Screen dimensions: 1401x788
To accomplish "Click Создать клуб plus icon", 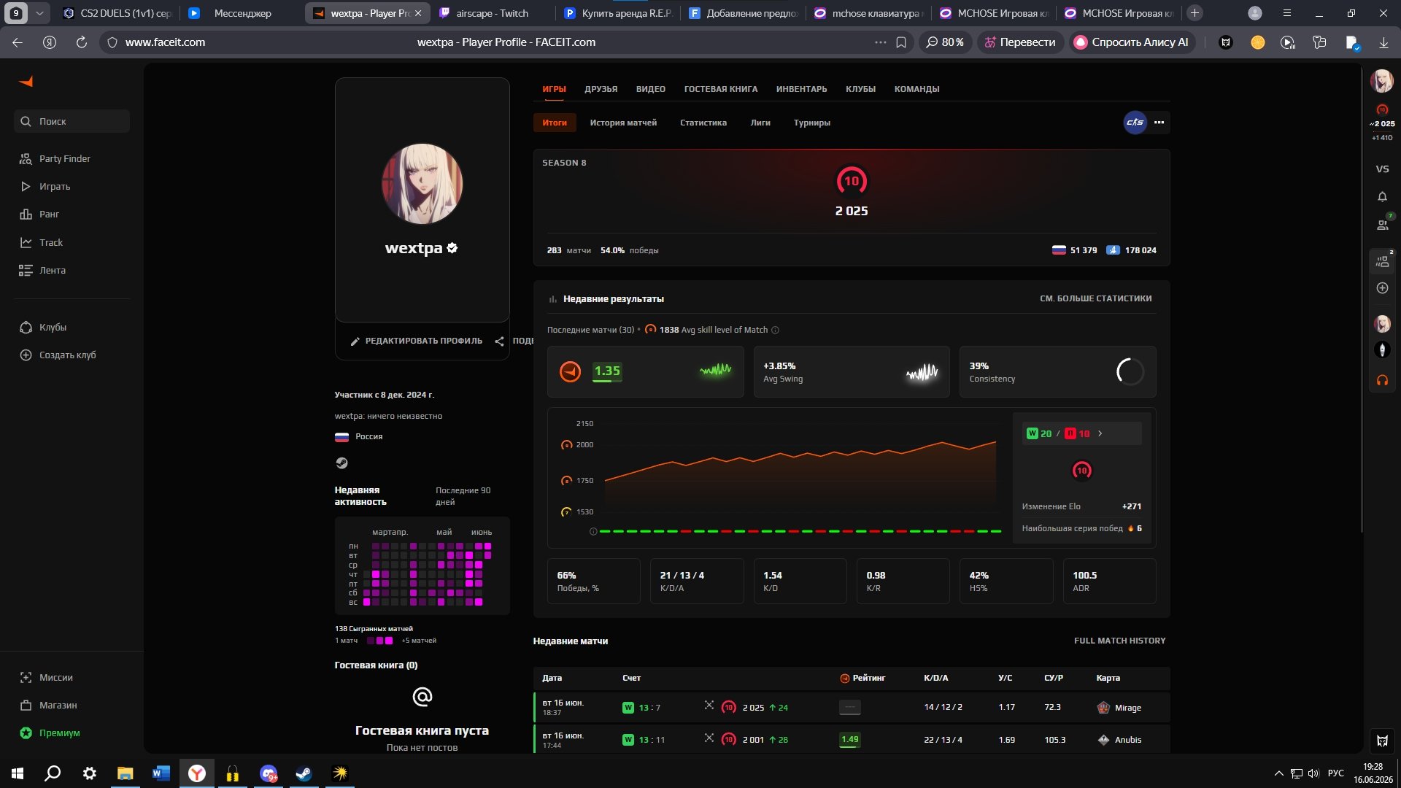I will click(26, 355).
